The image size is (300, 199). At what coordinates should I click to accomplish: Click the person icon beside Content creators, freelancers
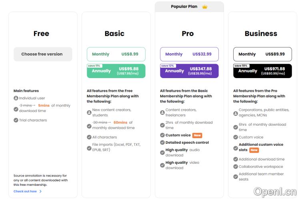162,113
